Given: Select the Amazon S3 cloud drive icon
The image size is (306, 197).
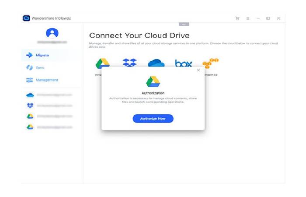Looking at the screenshot, I should (x=210, y=63).
